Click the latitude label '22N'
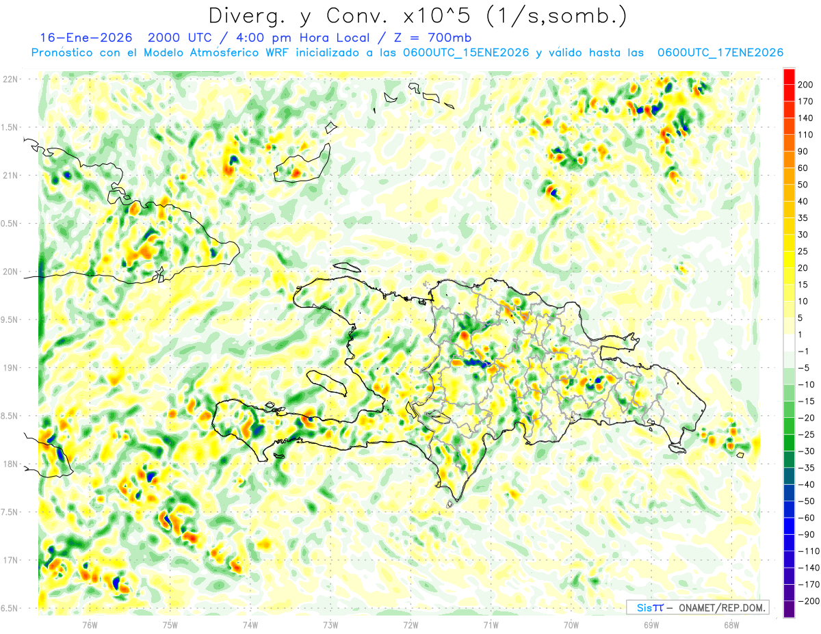 coord(10,79)
